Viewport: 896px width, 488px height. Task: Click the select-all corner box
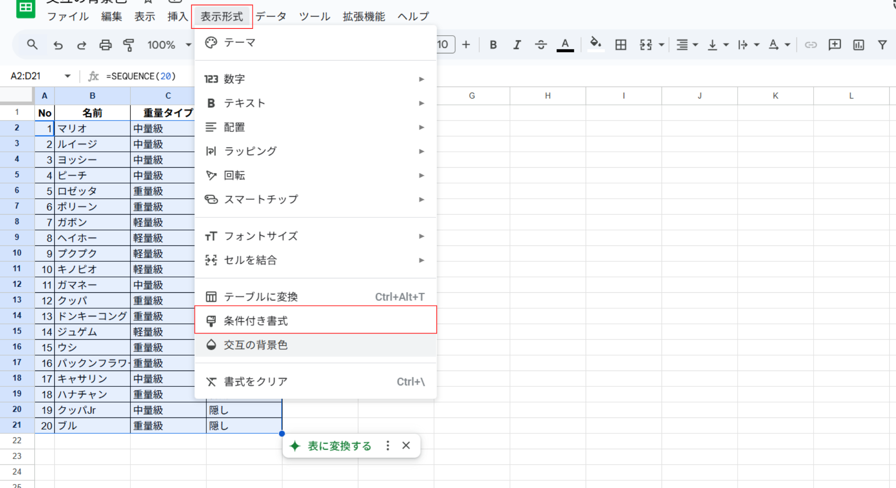[x=17, y=96]
